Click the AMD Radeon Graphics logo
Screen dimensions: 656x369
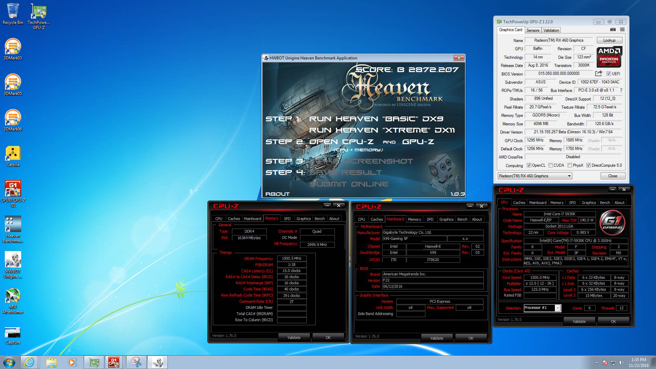tap(609, 57)
